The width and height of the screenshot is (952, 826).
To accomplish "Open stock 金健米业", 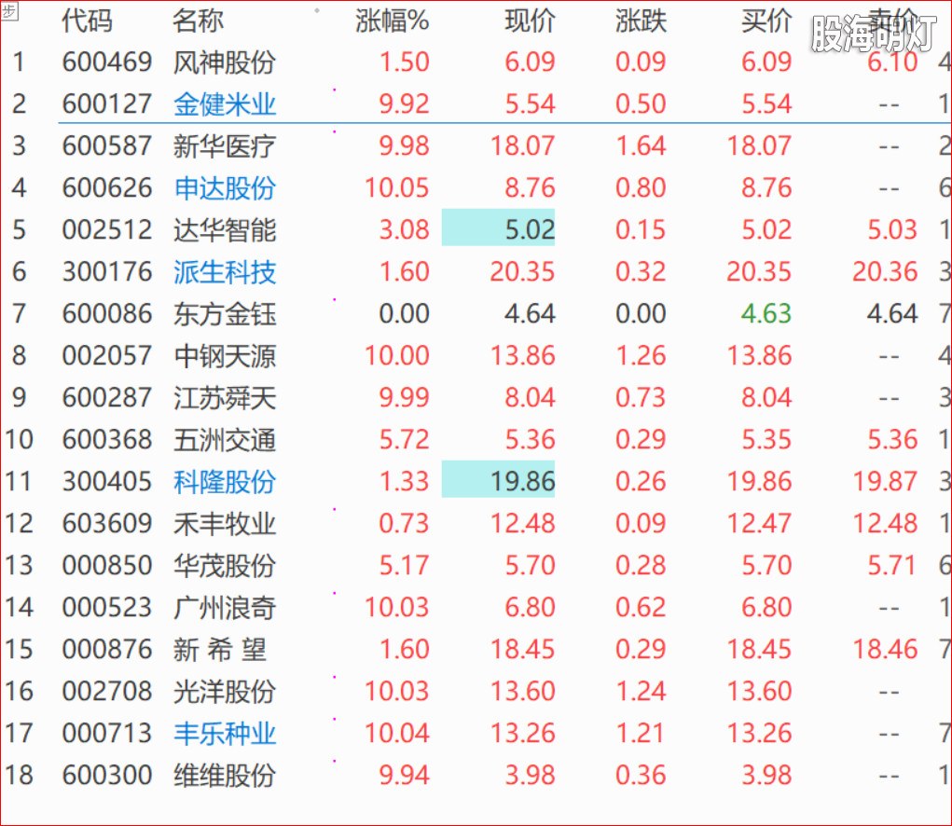I will pyautogui.click(x=225, y=104).
